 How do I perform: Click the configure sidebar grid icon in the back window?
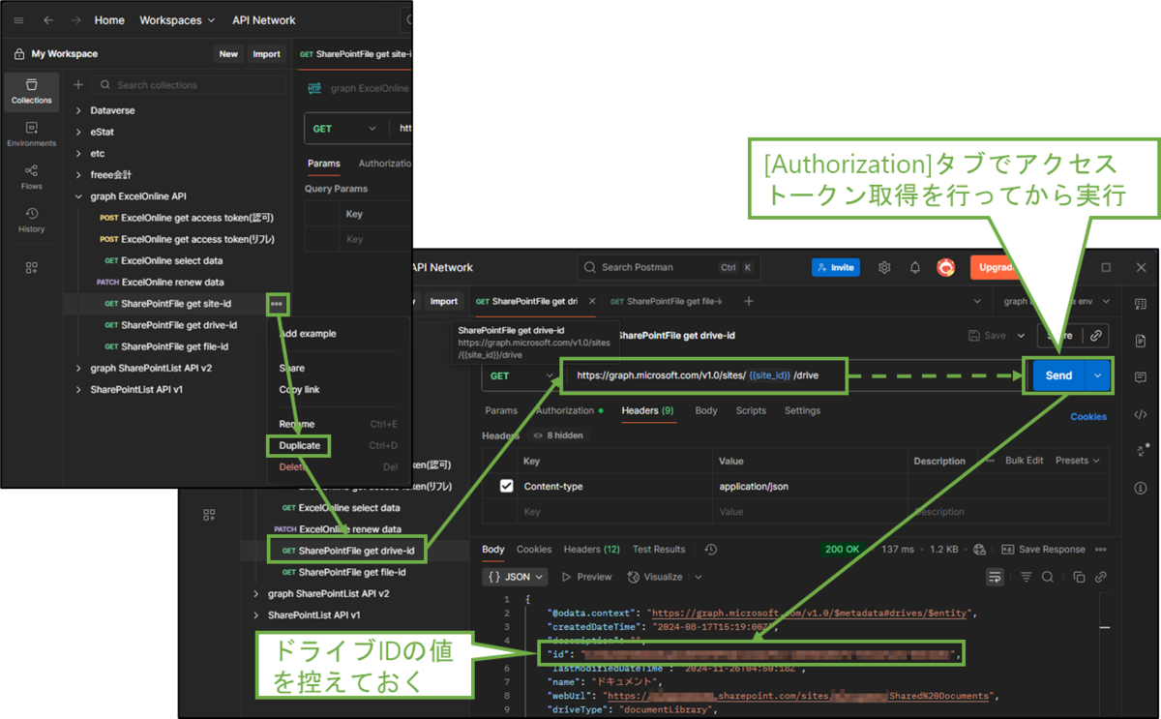click(31, 267)
